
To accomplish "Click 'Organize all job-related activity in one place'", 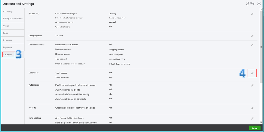I will [75, 108].
